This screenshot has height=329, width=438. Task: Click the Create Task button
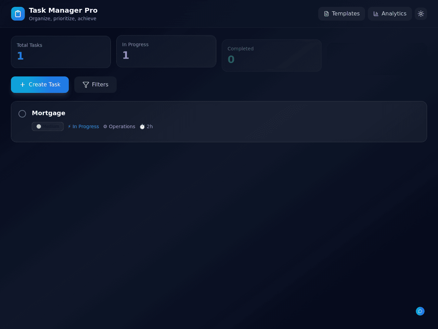[40, 85]
